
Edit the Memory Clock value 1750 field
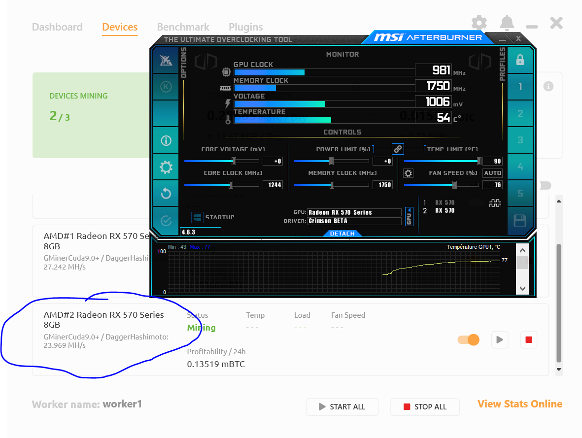383,185
